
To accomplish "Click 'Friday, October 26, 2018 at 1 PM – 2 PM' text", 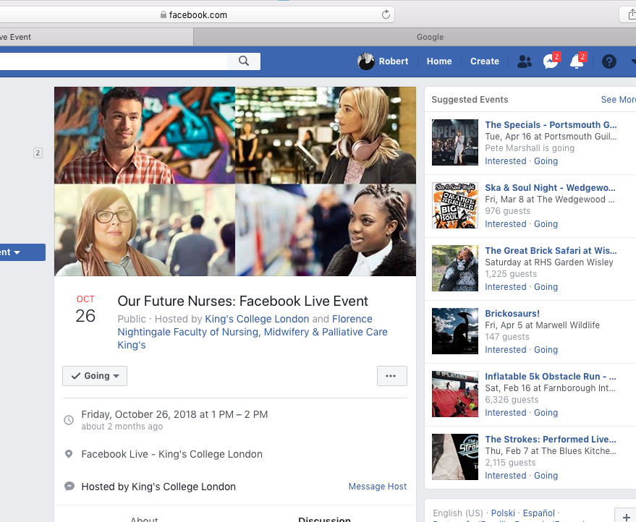I will point(174,414).
